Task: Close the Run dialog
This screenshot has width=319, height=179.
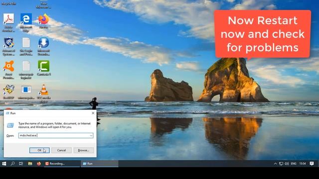Action: [93, 113]
